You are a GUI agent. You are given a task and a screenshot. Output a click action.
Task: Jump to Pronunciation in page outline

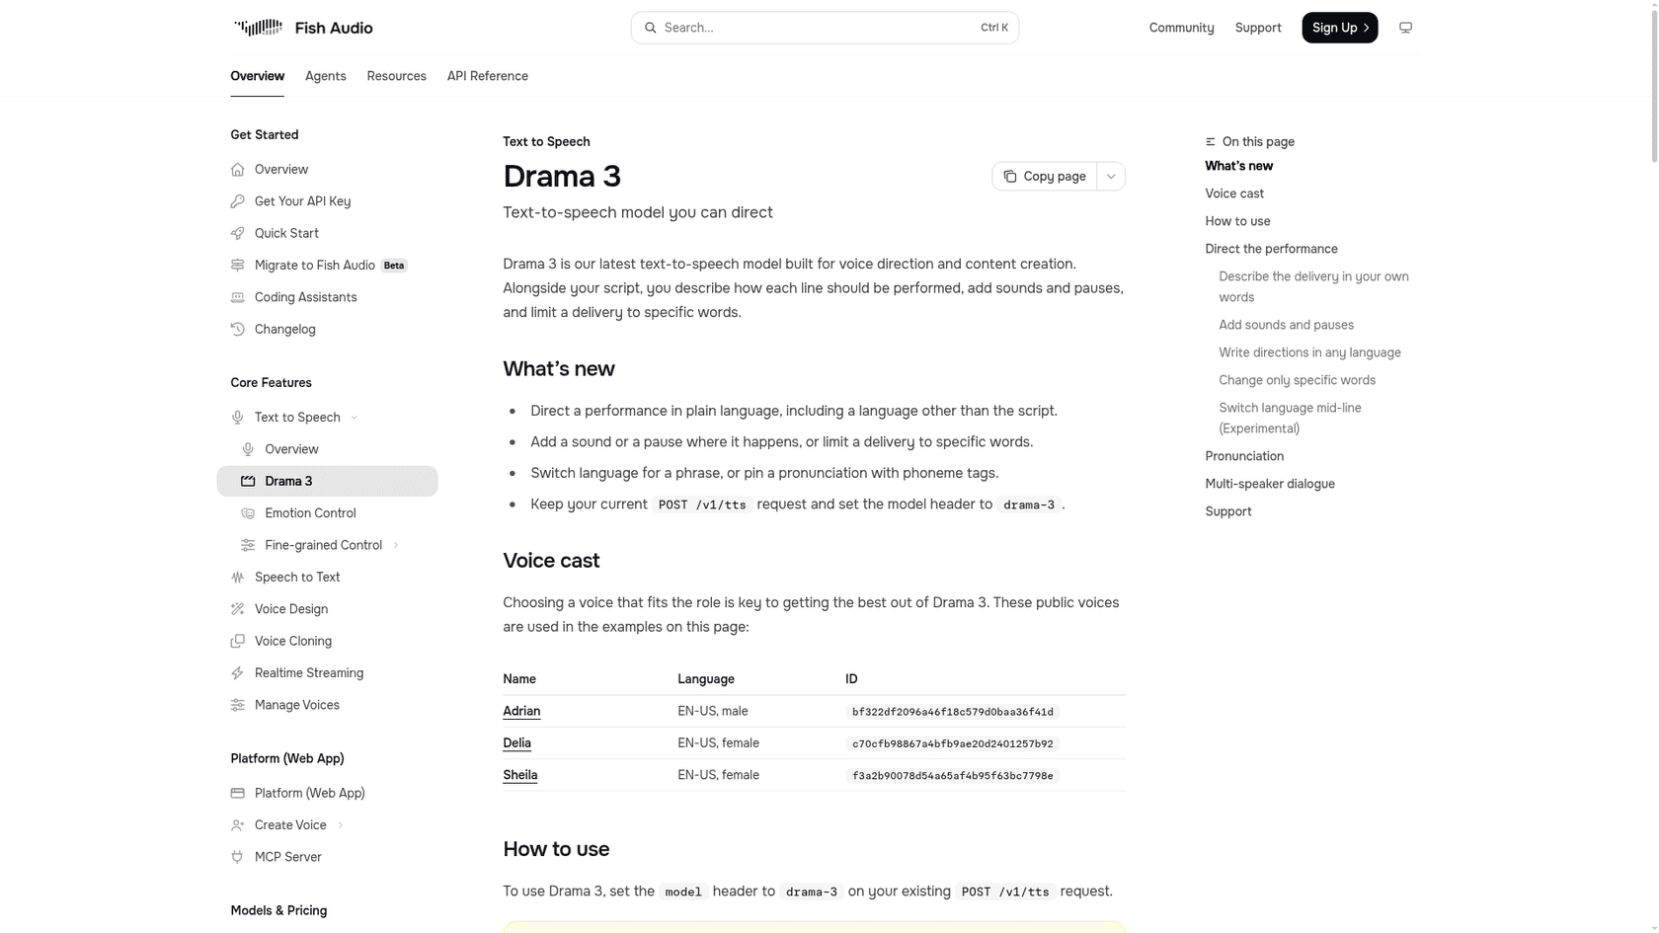pos(1243,456)
